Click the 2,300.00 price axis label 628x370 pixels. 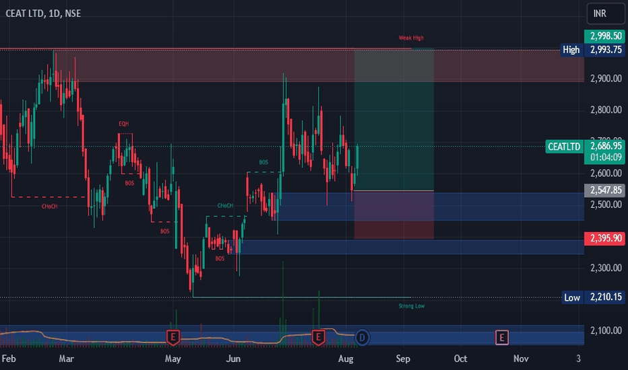click(x=606, y=268)
